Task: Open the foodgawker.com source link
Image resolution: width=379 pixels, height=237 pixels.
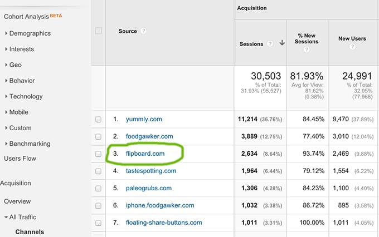Action: point(149,136)
